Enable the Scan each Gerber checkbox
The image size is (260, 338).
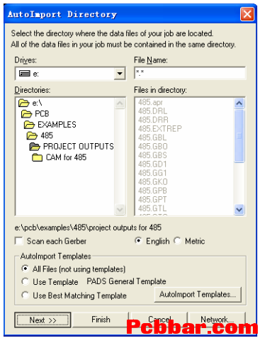(x=19, y=241)
